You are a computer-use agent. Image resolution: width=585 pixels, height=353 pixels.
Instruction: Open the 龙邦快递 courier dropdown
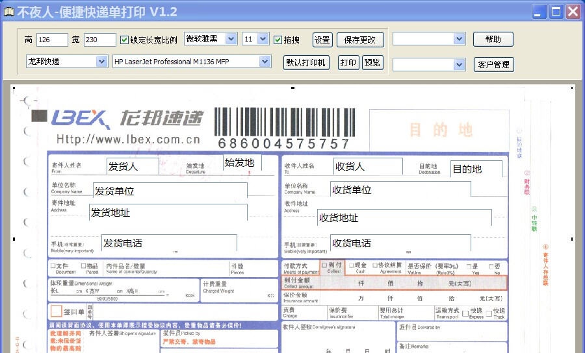(x=102, y=62)
